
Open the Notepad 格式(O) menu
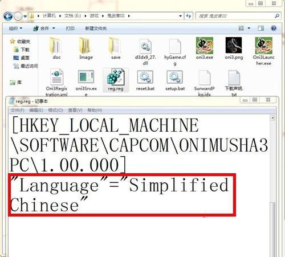click(55, 111)
